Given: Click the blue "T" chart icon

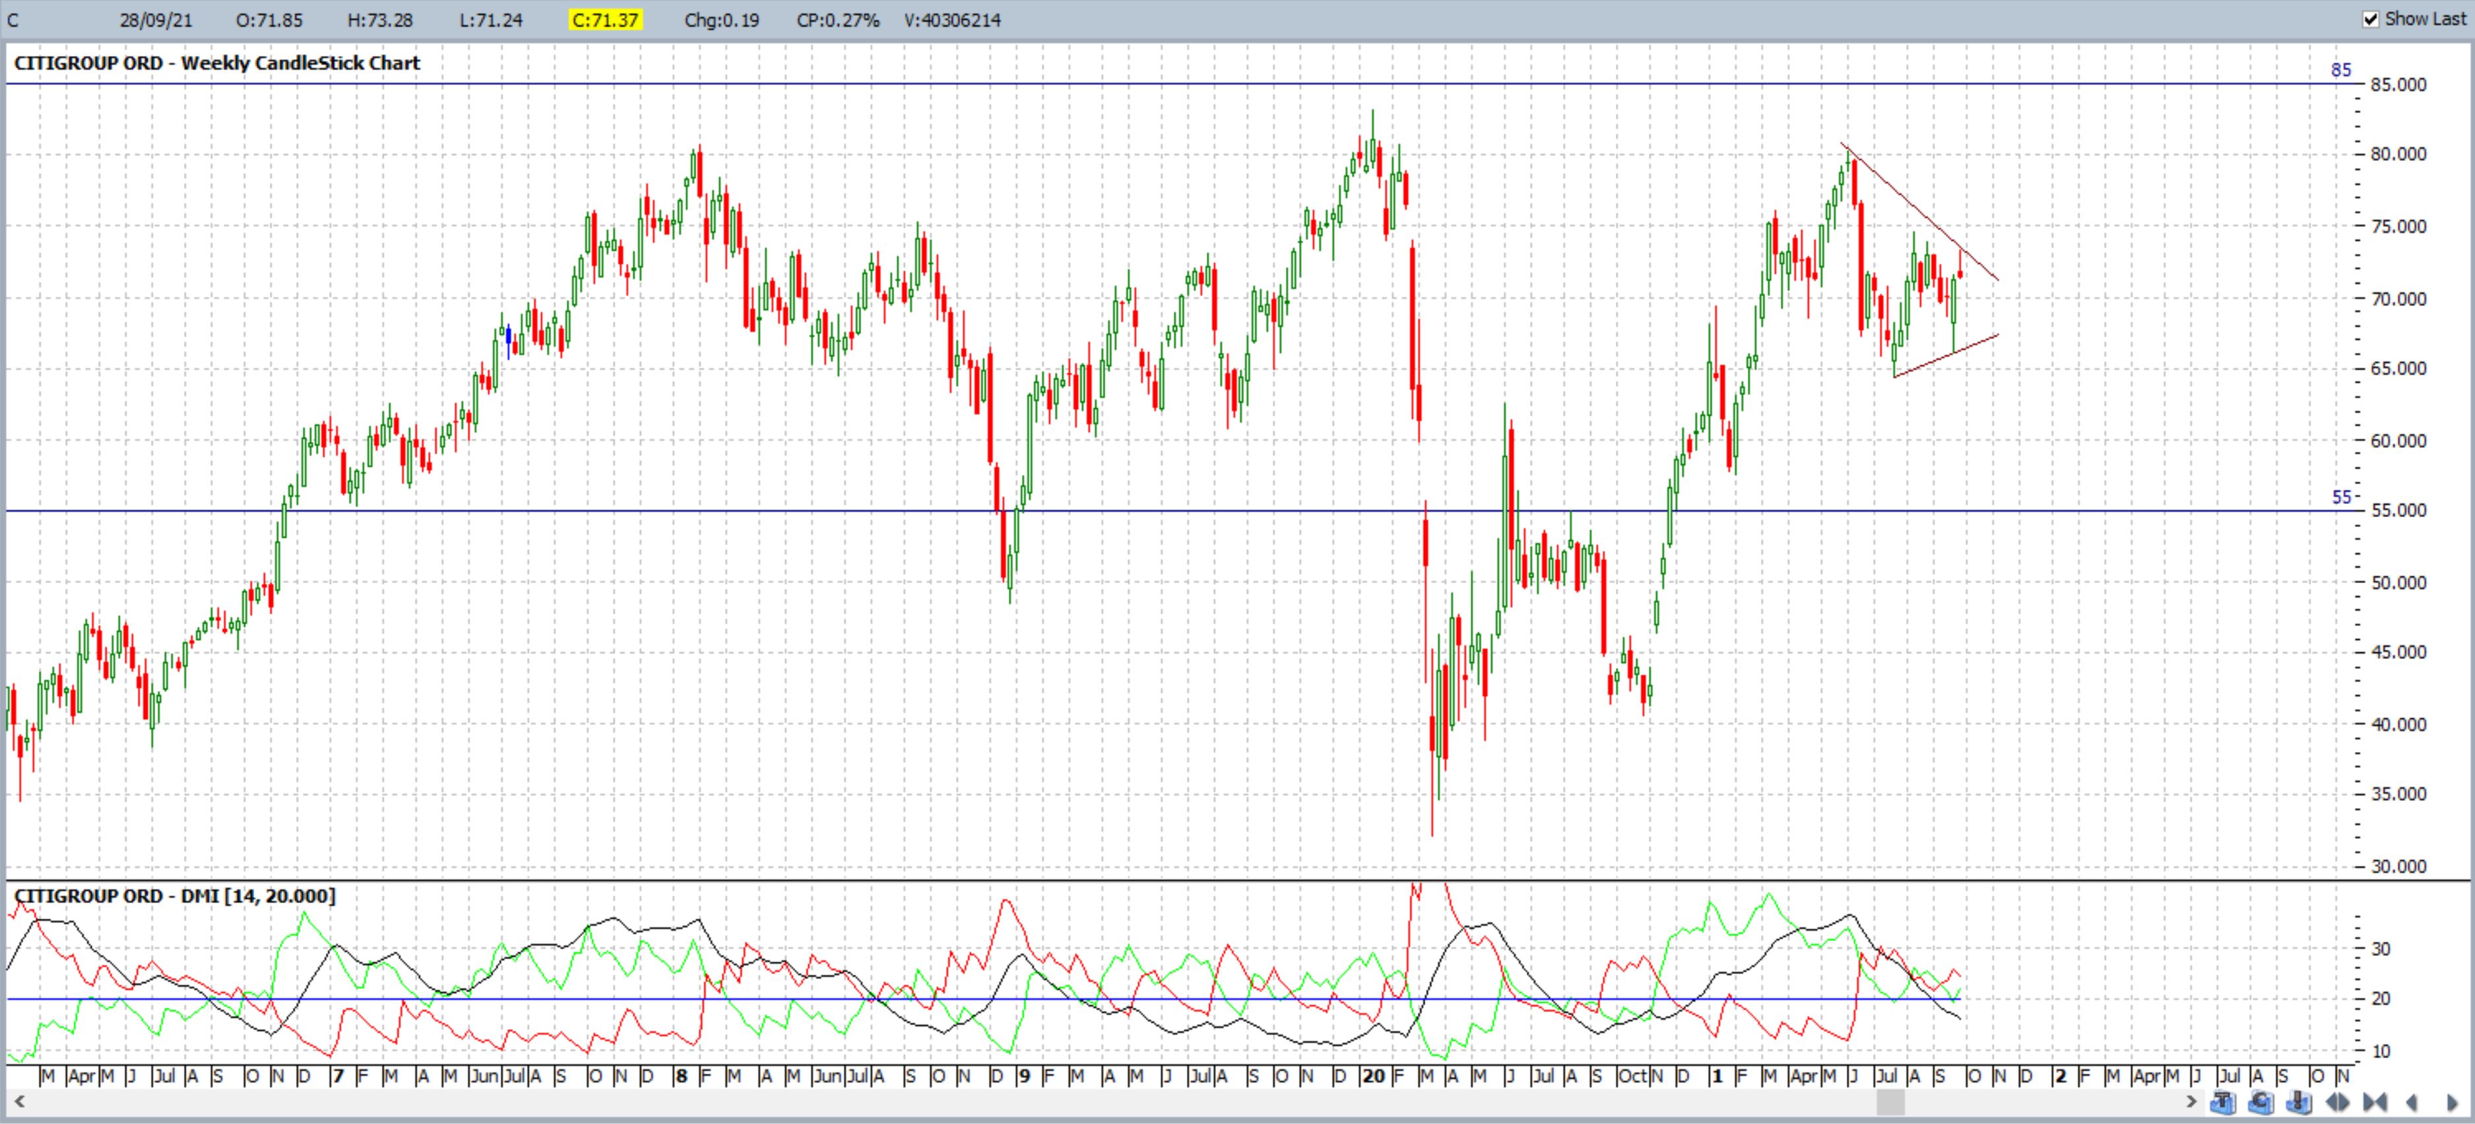Looking at the screenshot, I should click(x=2223, y=1102).
